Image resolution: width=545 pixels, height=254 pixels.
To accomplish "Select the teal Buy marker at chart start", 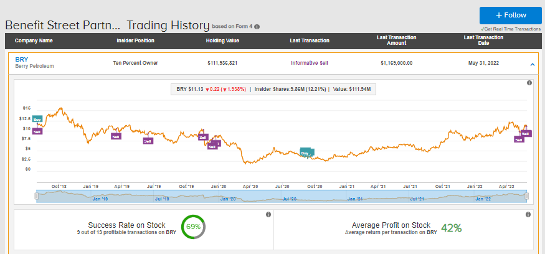I will [37, 119].
